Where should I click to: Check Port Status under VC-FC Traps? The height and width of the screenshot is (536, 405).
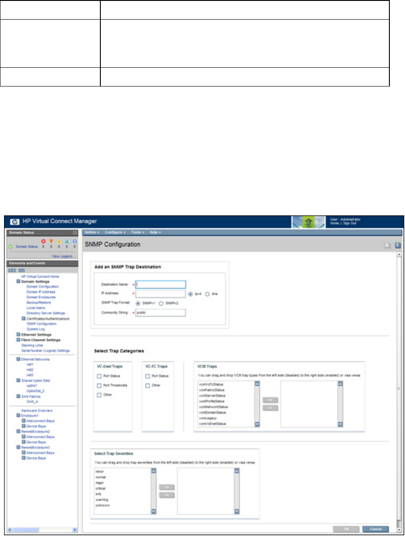(x=148, y=376)
